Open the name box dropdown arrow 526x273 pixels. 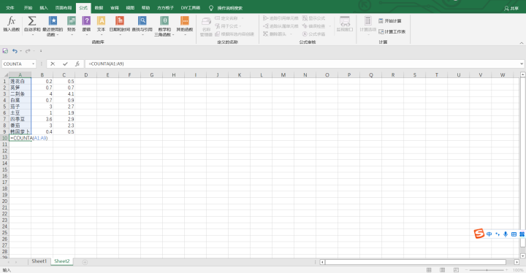pyautogui.click(x=33, y=64)
